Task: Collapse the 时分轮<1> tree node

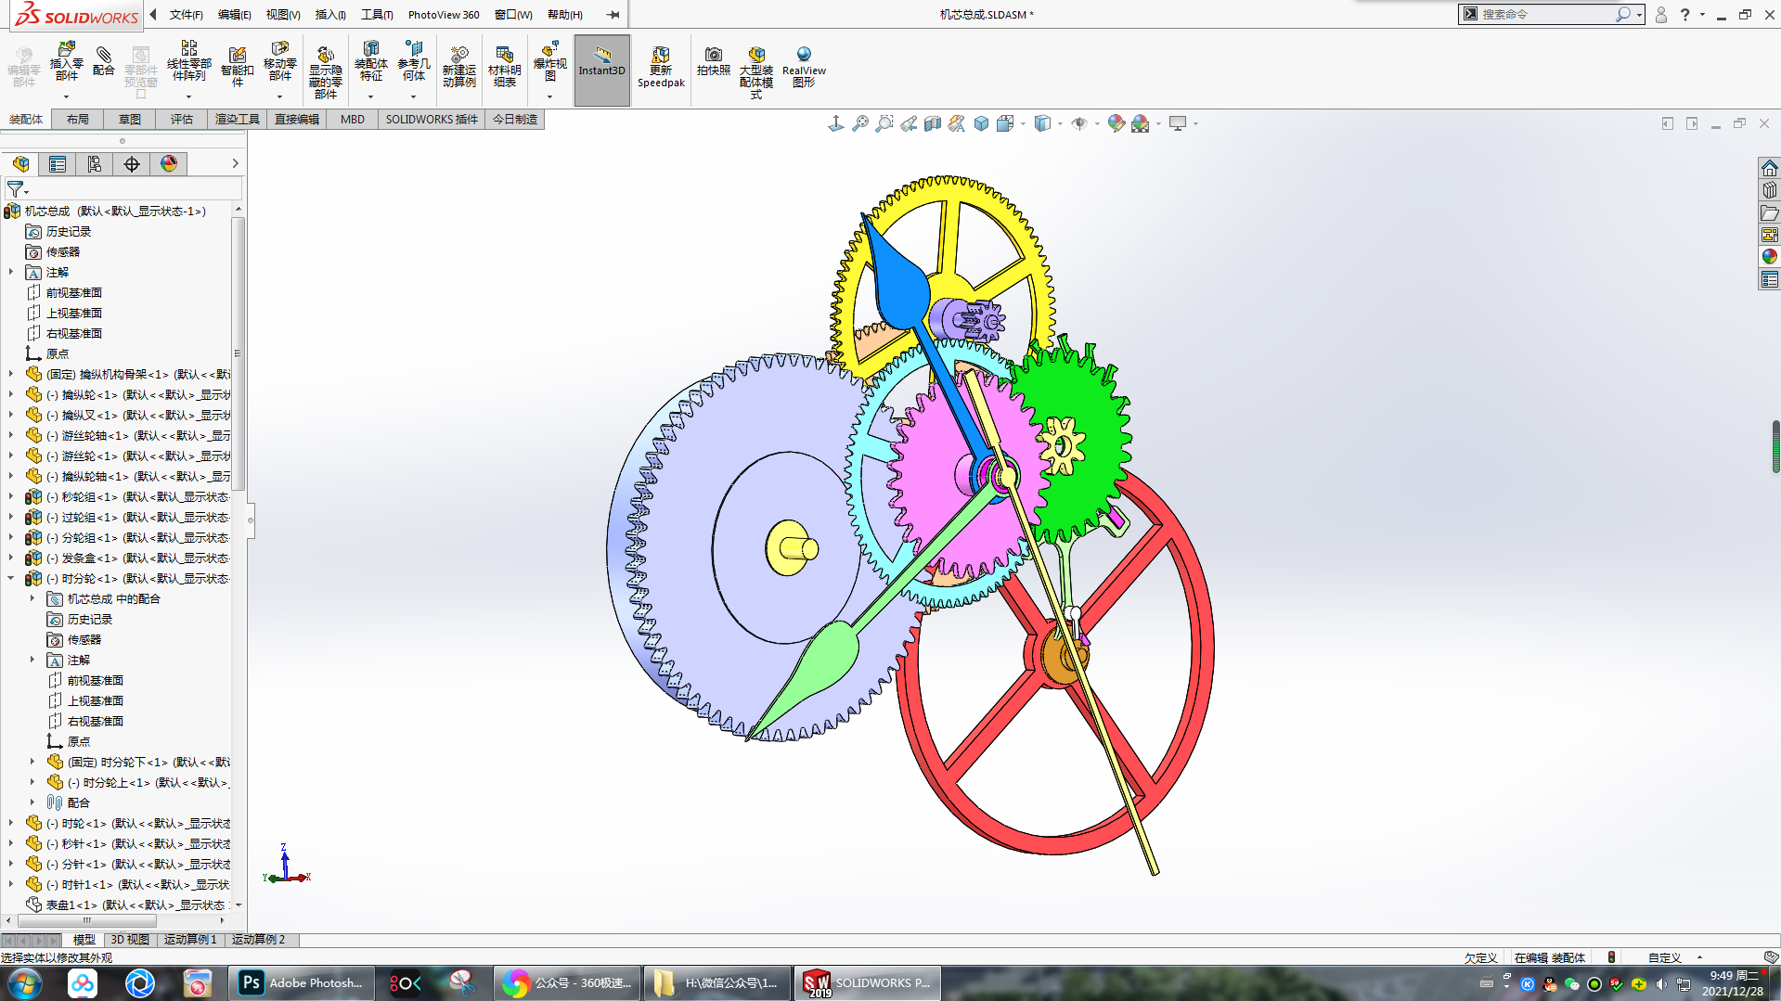Action: tap(11, 579)
